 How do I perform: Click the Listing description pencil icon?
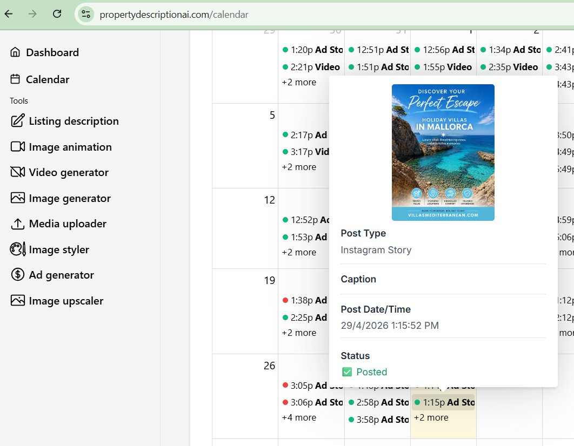pyautogui.click(x=18, y=120)
